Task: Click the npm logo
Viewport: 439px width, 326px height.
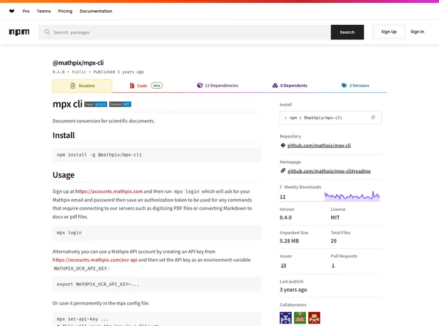Action: click(19, 32)
